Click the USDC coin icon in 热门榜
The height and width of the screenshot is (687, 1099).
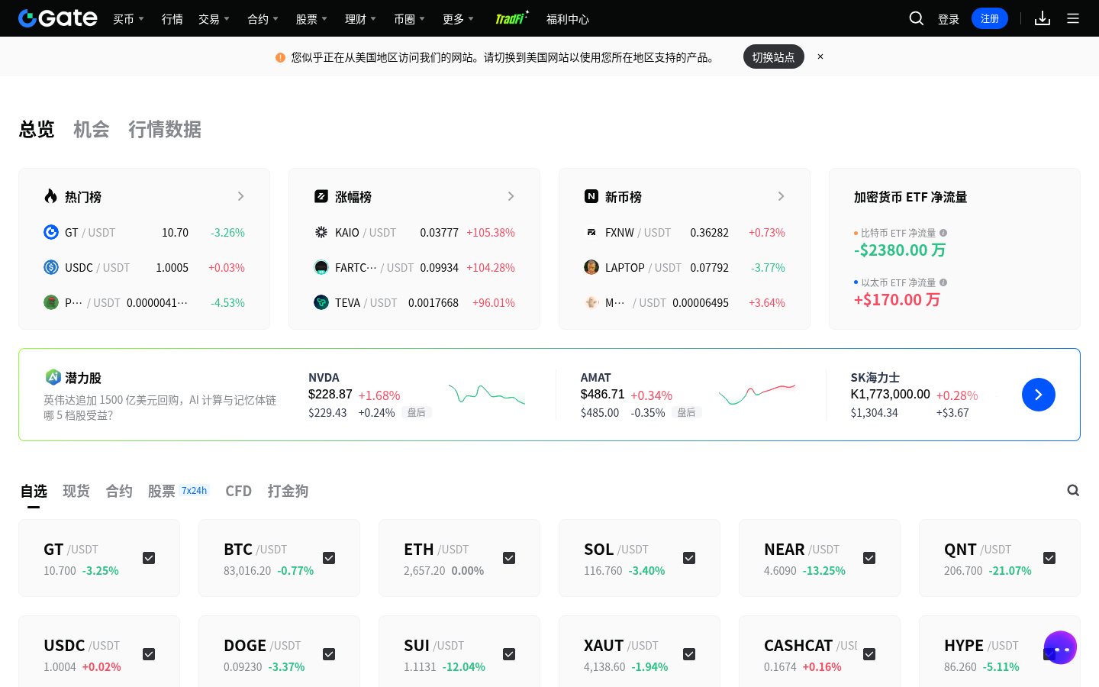coord(51,267)
